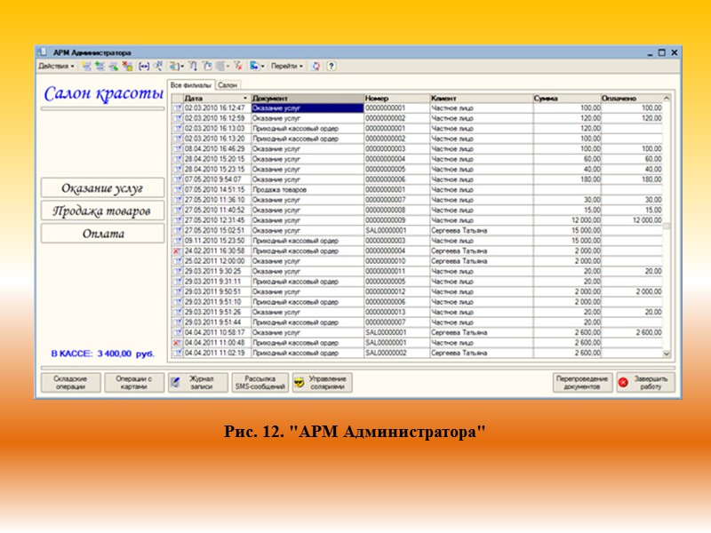Click the red icon on Завершить работу
711x533 pixels.
coord(624,383)
